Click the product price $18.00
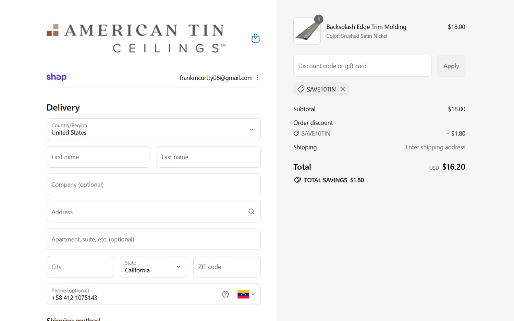The height and width of the screenshot is (321, 514). (x=456, y=27)
